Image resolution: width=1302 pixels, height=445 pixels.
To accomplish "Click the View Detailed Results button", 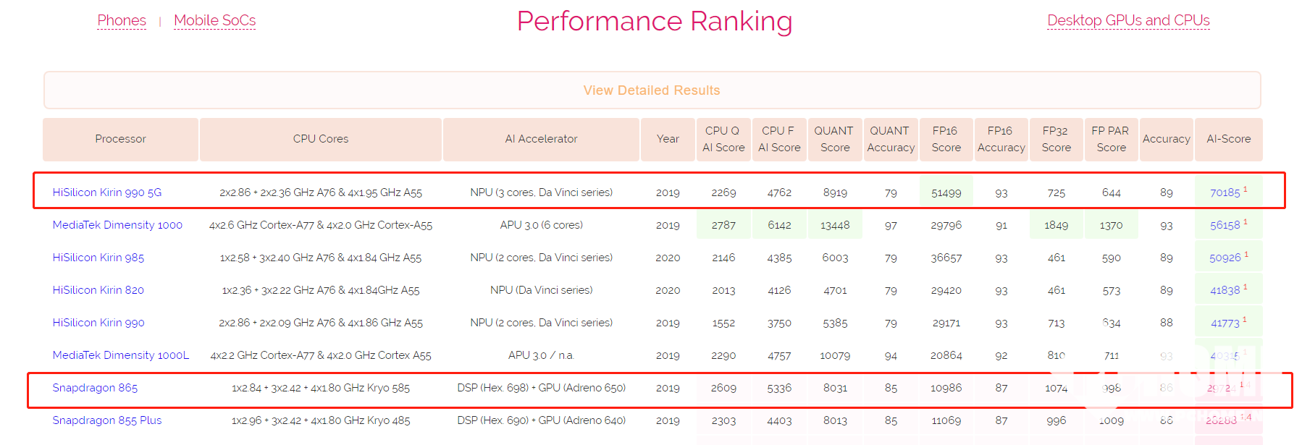I will (x=652, y=90).
